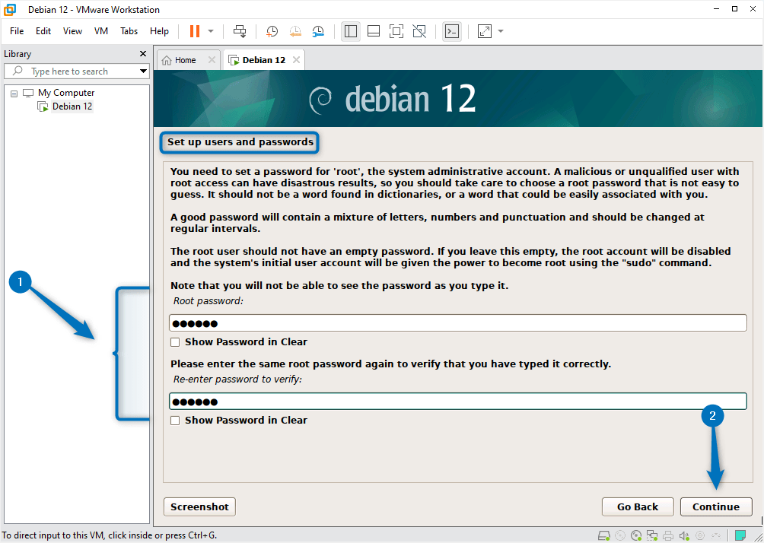Click Go Back in the installer
Screen dimensions: 764x543
tap(637, 506)
